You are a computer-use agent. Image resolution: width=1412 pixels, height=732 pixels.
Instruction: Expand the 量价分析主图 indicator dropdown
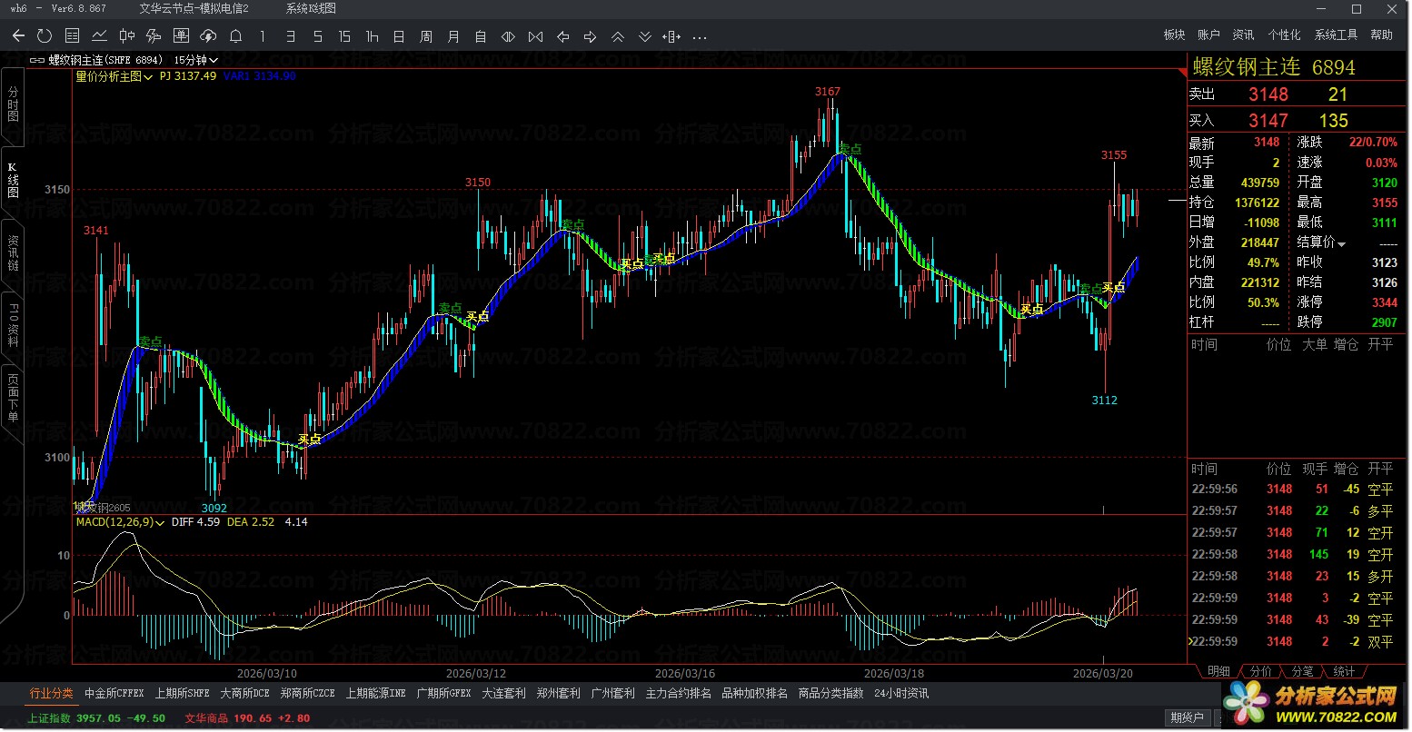coord(114,76)
